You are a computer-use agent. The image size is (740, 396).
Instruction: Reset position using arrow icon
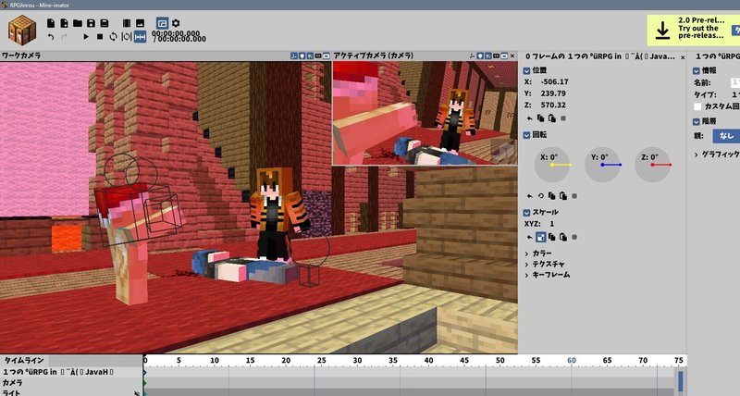(529, 118)
